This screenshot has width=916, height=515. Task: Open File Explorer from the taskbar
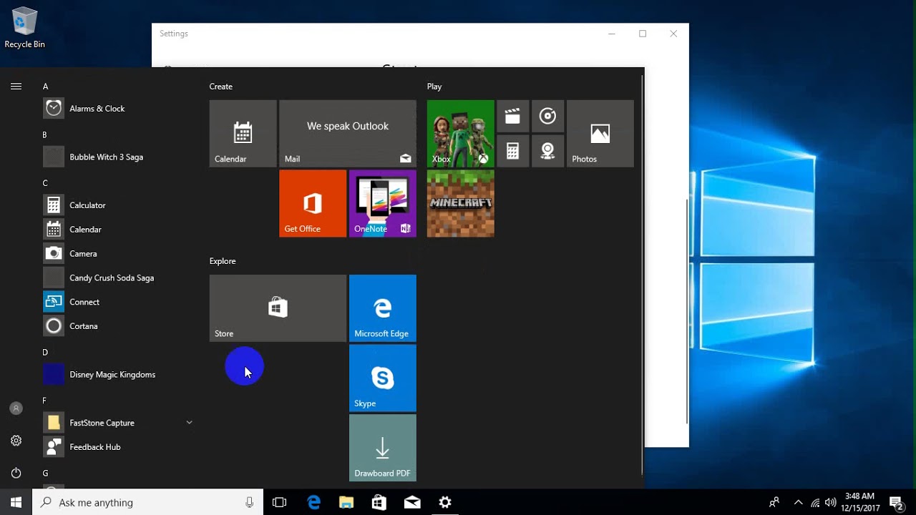click(346, 502)
